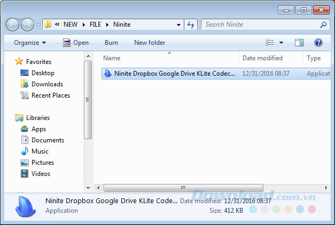This screenshot has height=225, width=335.
Task: Focus the Search Ninite field
Action: pos(266,25)
